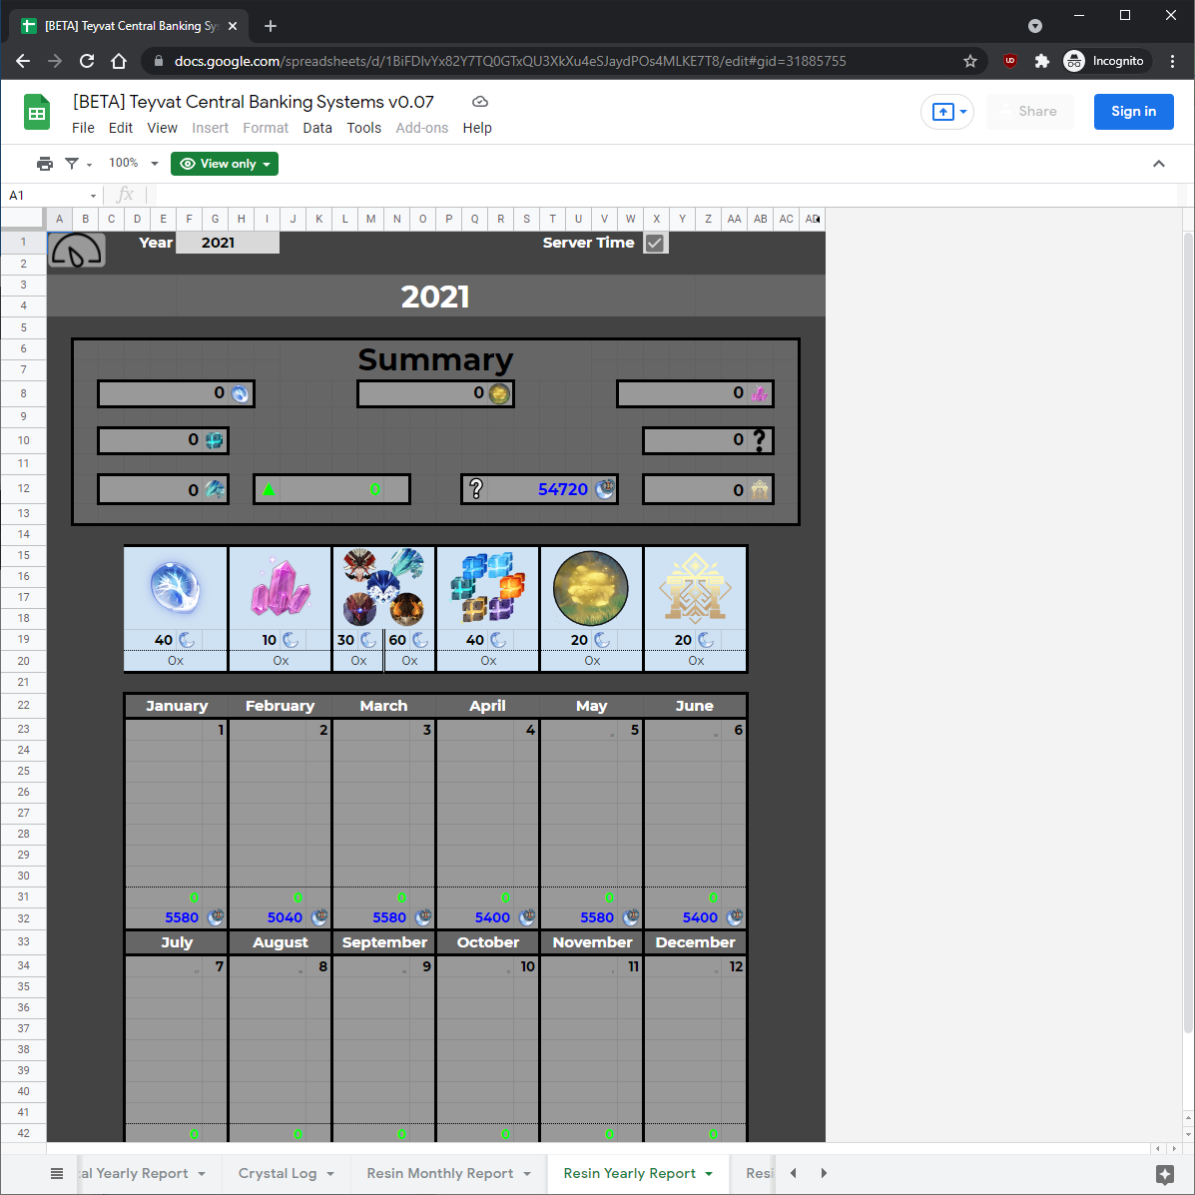Bookmark page with the star icon
Viewport: 1195px width, 1195px height.
coord(969,61)
